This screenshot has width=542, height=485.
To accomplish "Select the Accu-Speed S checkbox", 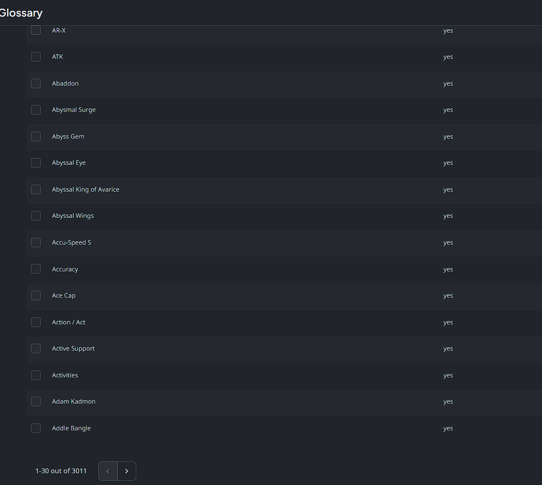I will click(x=36, y=242).
